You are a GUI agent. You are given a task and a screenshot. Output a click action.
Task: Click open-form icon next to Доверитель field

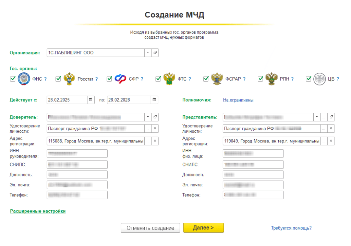pos(155,117)
